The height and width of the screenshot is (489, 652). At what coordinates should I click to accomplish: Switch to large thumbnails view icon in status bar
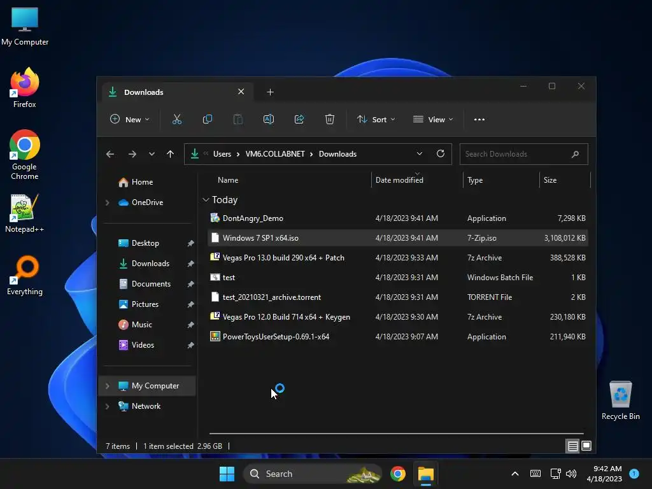(x=586, y=446)
